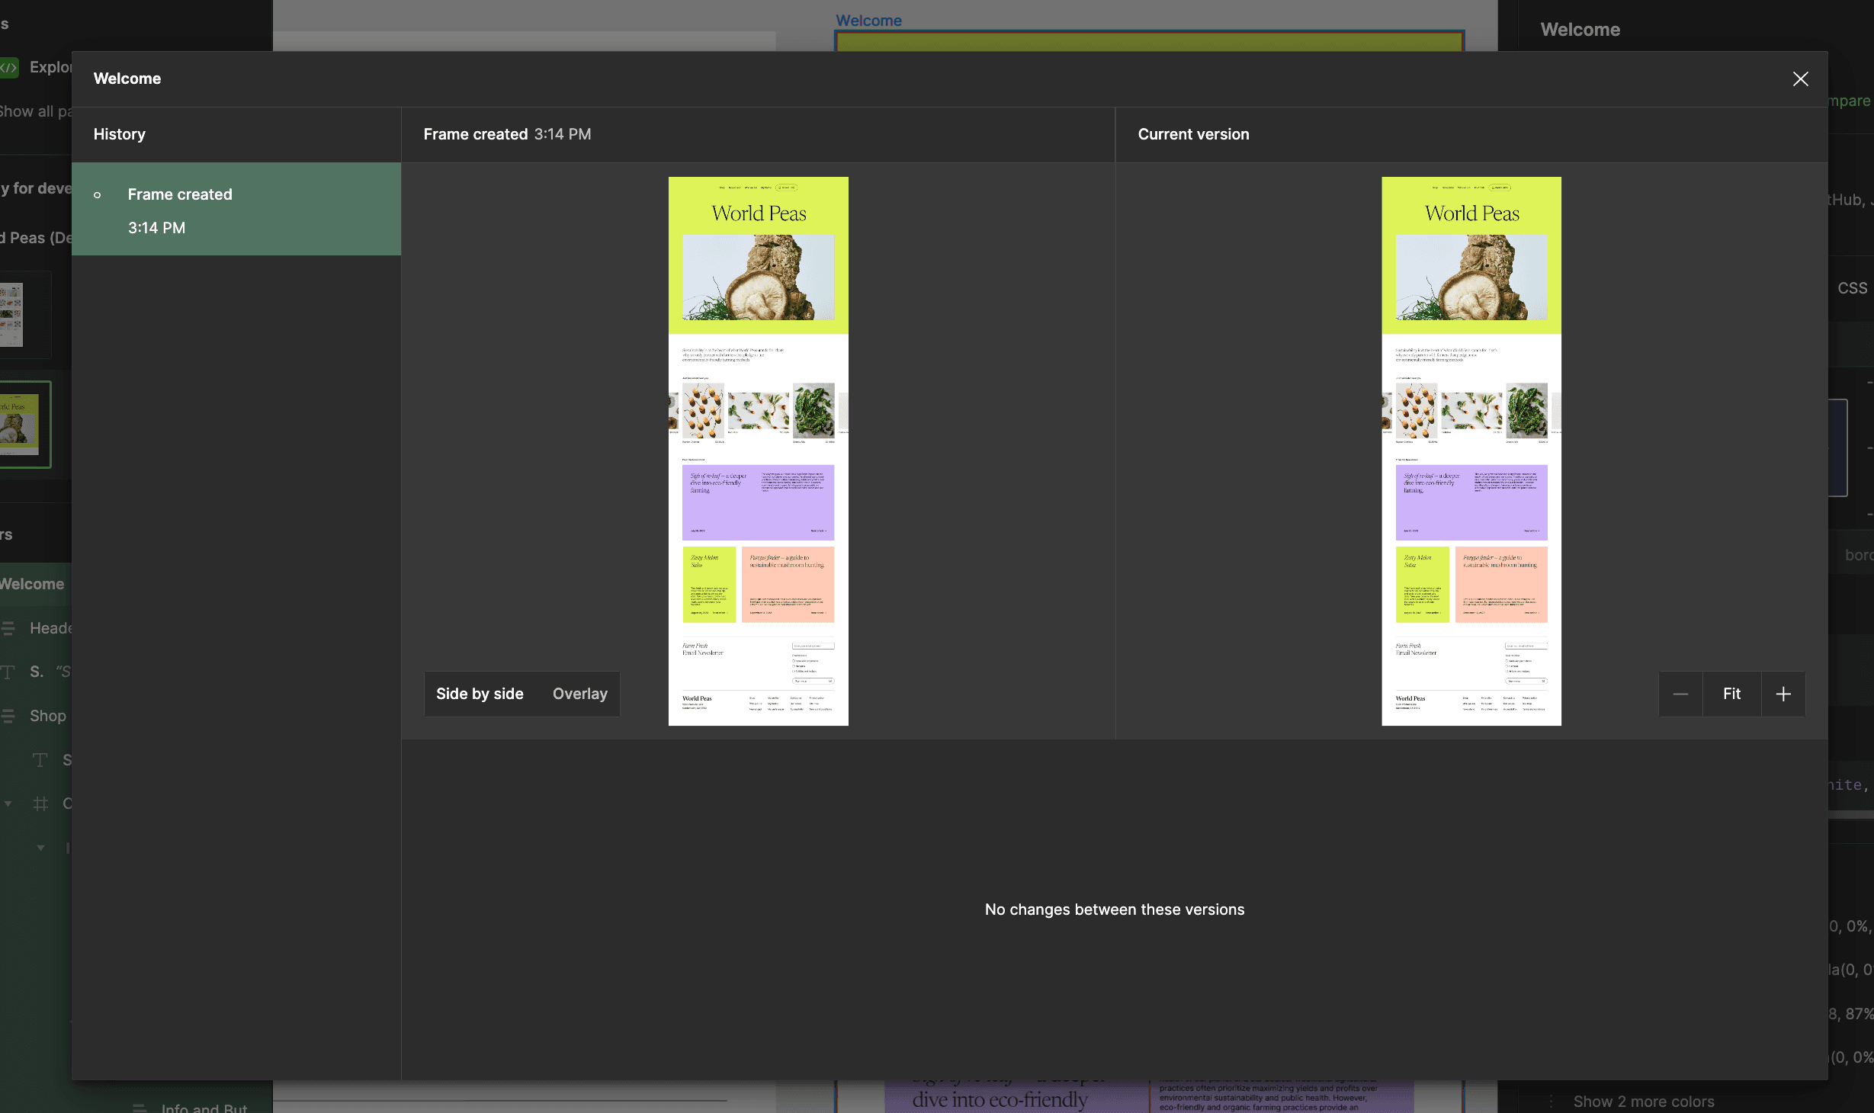
Task: Click the Fit zoom button
Action: click(x=1732, y=694)
